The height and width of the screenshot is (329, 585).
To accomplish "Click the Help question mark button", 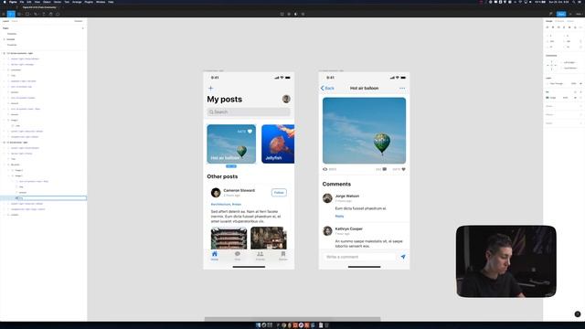I will click(x=578, y=314).
